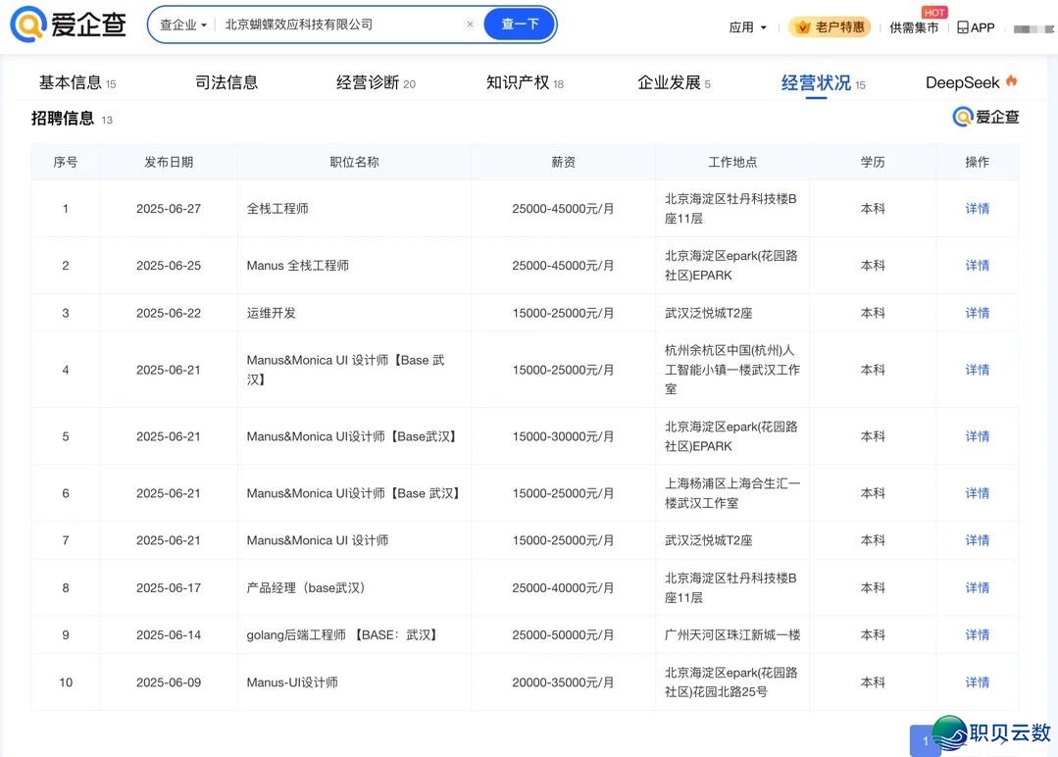
Task: Open 供需集市 link
Action: point(914,27)
